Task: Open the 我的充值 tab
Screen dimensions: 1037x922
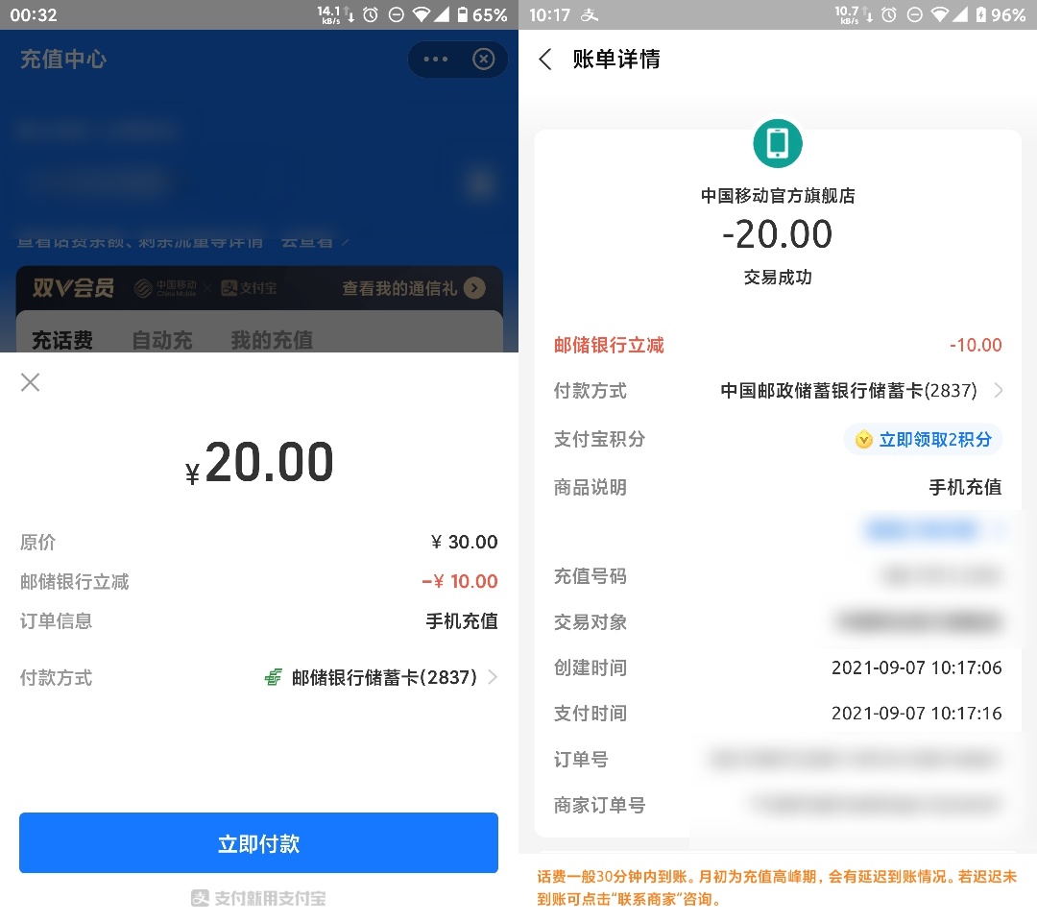Action: pos(272,340)
